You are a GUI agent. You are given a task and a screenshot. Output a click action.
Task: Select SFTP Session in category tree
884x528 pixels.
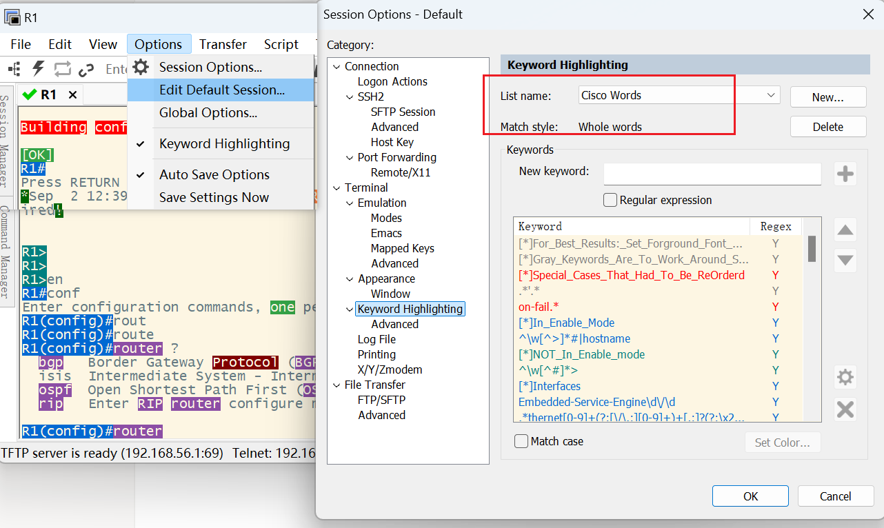click(x=403, y=112)
